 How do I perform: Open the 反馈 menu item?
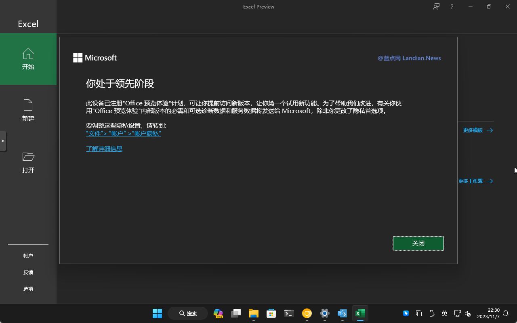[28, 273]
